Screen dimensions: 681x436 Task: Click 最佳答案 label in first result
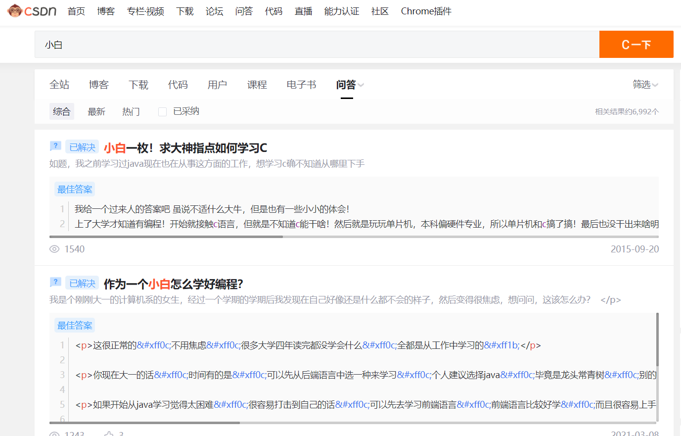[75, 189]
